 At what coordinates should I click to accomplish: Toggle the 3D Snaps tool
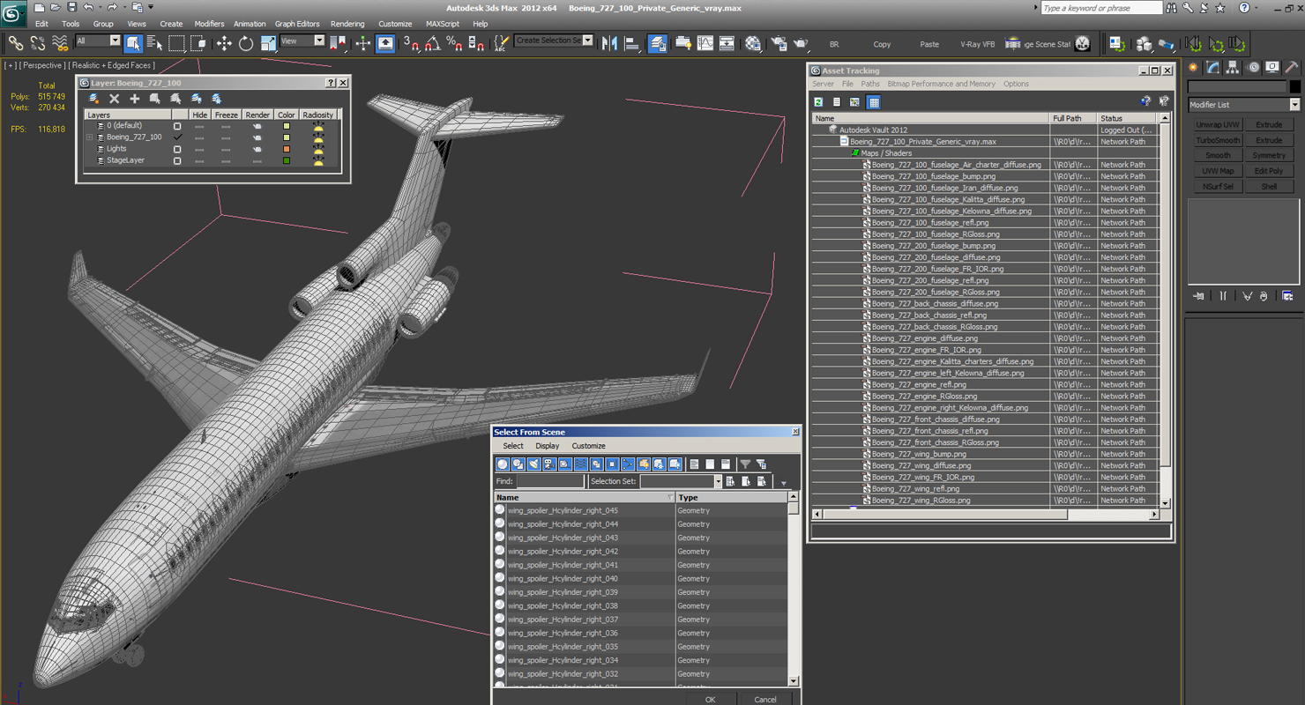click(411, 42)
